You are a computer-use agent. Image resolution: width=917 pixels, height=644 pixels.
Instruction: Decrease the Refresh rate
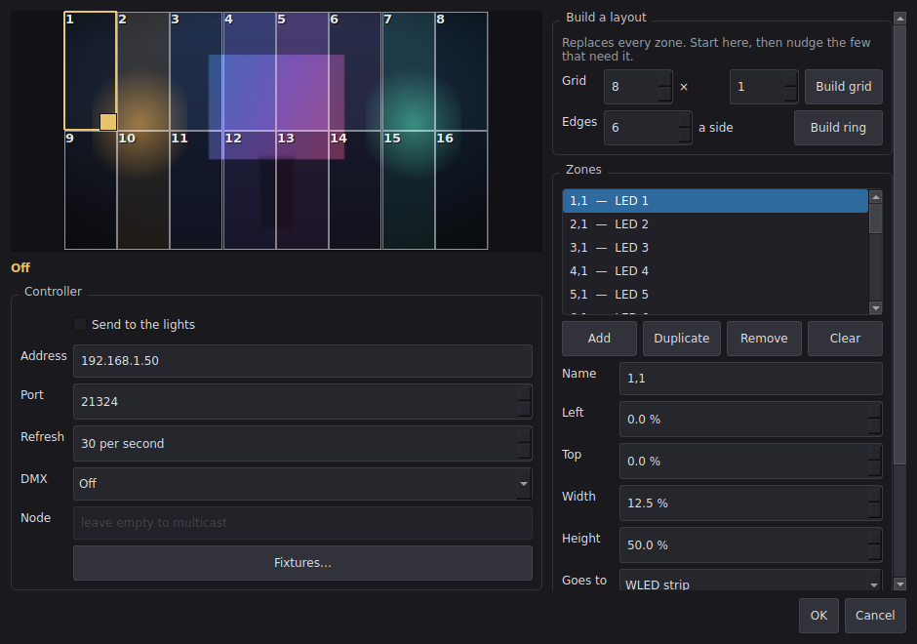tap(525, 451)
